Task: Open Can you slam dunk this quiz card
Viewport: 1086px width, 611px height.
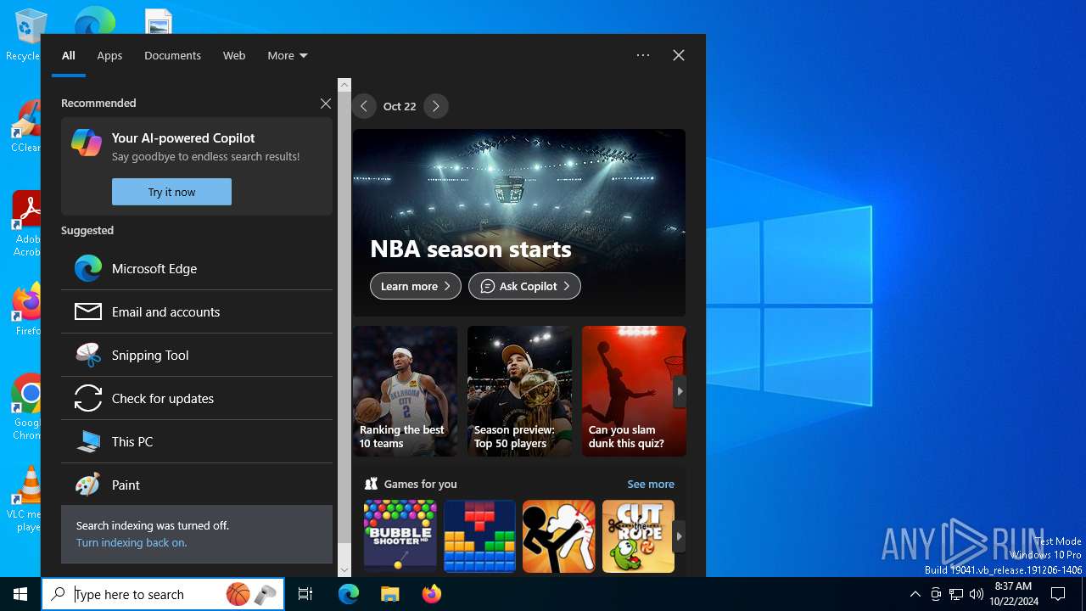Action: coord(634,391)
